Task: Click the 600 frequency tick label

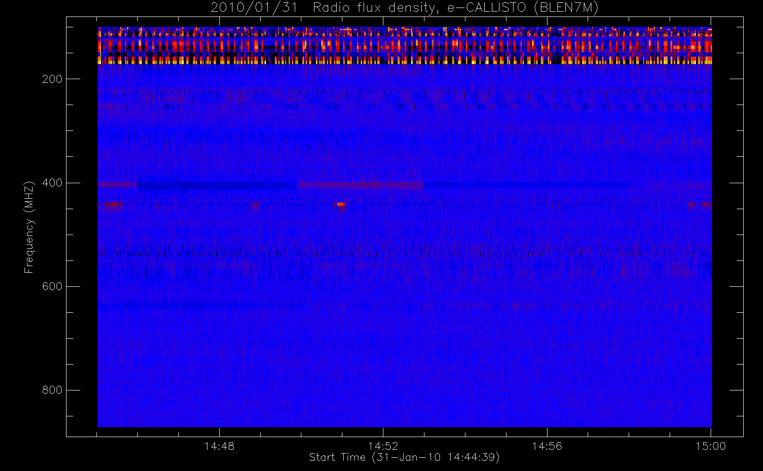Action: (x=52, y=286)
